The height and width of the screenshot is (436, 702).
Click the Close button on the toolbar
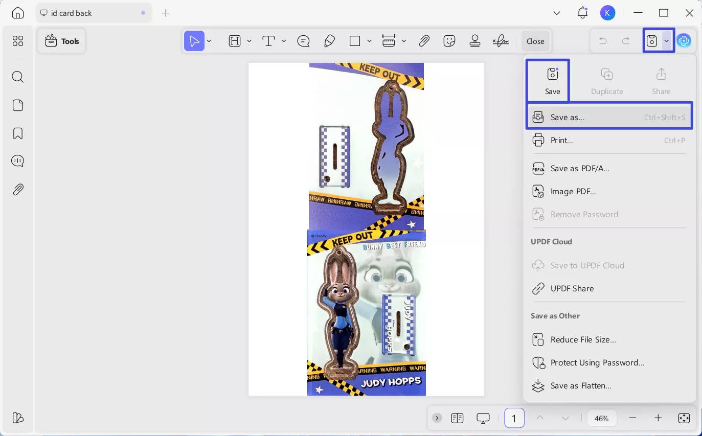click(x=535, y=41)
